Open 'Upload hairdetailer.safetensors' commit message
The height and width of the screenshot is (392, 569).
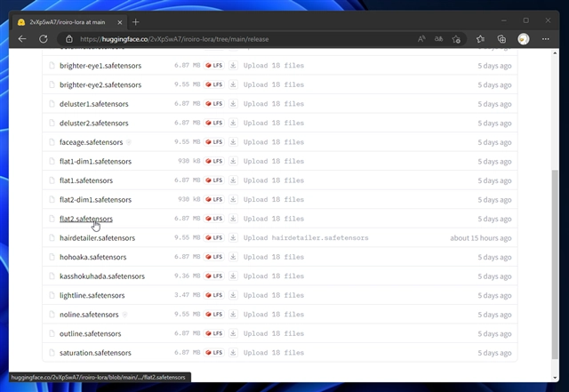coord(306,237)
